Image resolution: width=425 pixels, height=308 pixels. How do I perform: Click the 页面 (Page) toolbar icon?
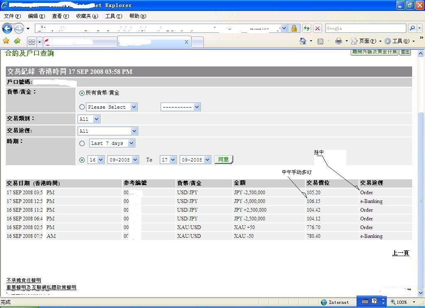(354, 41)
